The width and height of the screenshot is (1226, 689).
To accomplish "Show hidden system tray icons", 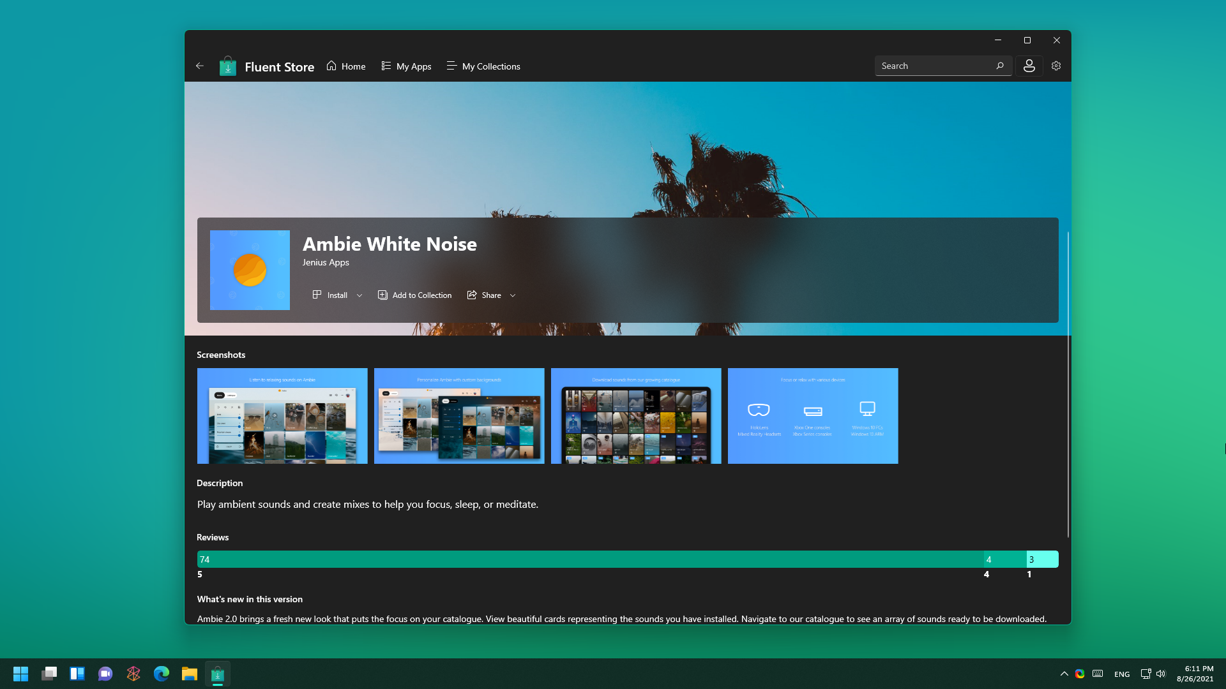I will [x=1064, y=674].
